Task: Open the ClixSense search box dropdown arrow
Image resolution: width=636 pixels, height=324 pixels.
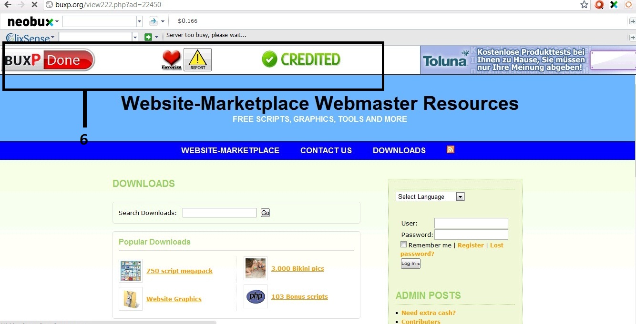Action: pyautogui.click(x=135, y=37)
